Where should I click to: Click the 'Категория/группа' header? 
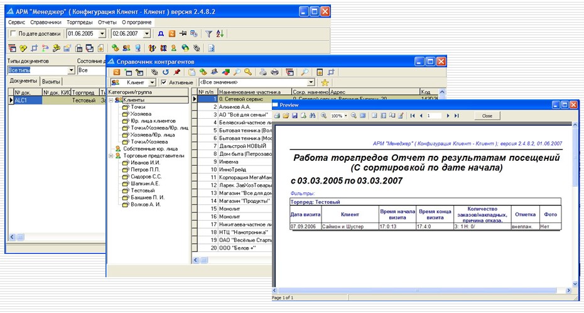tap(148, 92)
